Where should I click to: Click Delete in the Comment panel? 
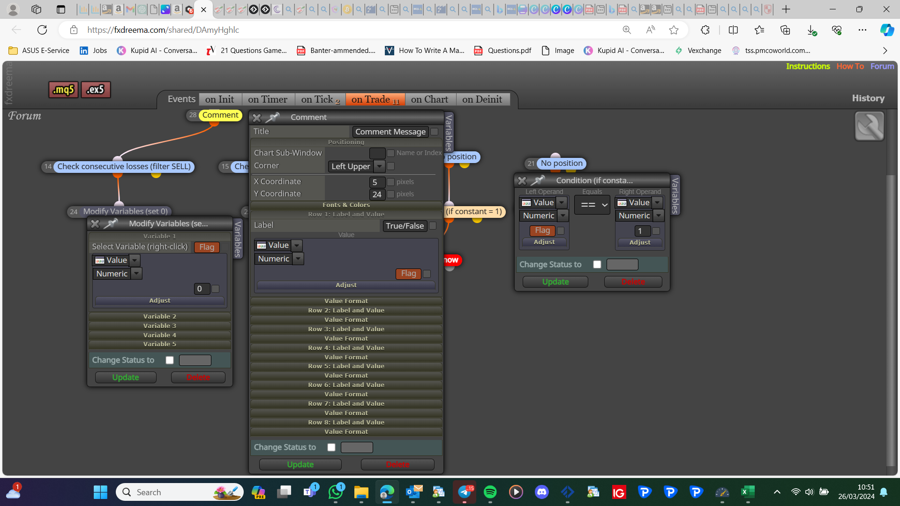click(x=397, y=465)
